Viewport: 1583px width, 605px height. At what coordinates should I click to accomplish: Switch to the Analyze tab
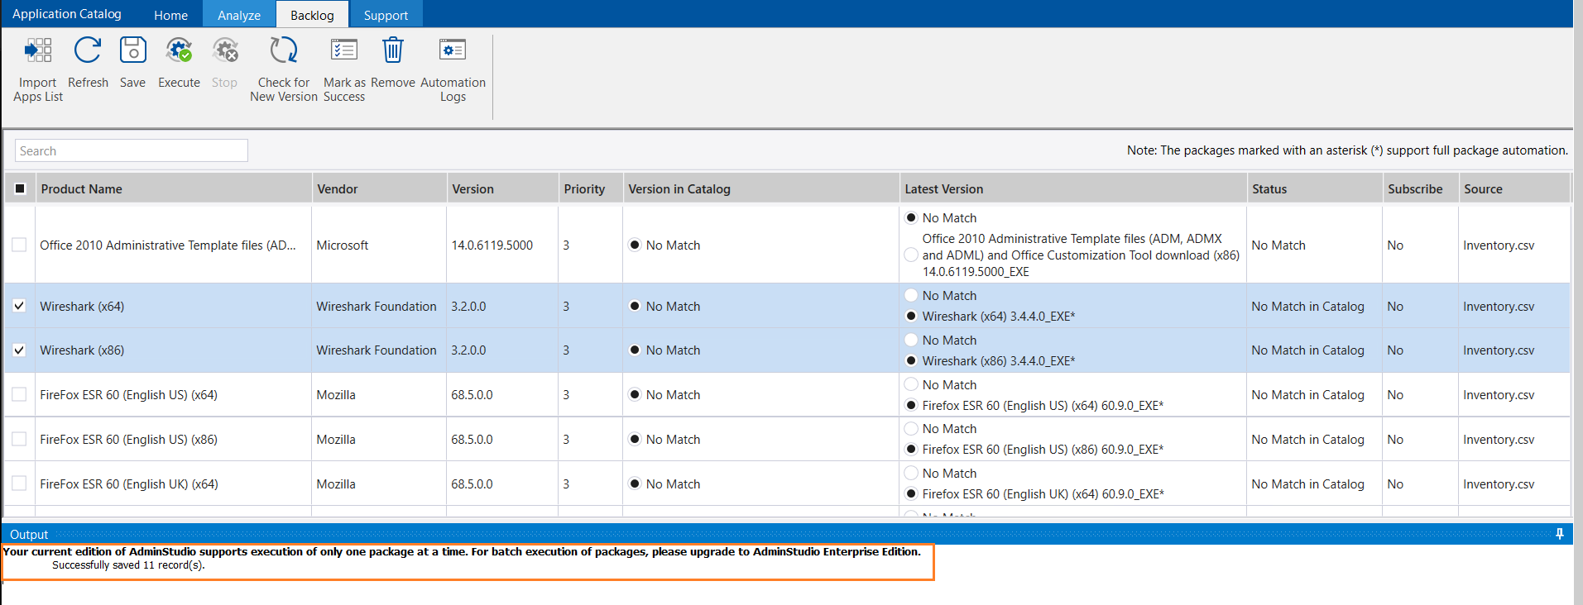tap(239, 15)
